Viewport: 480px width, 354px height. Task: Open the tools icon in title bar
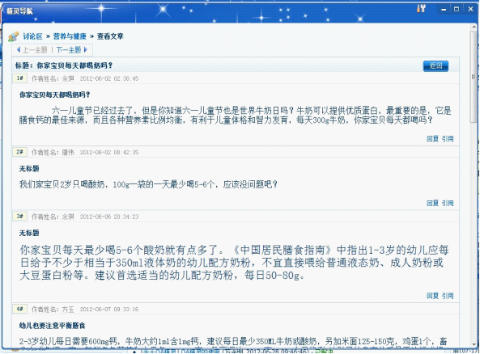coord(421,9)
